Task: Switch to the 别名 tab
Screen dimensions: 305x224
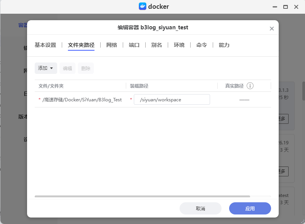Action: (157, 45)
